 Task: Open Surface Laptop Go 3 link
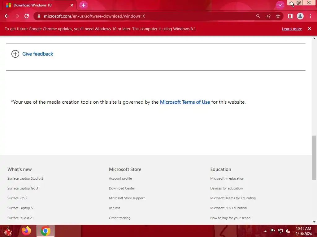tap(23, 188)
